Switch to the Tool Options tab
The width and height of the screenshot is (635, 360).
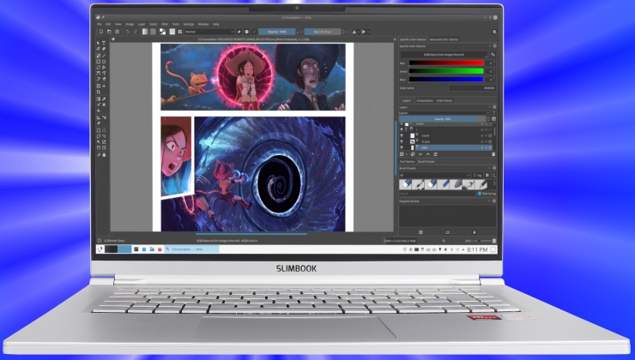coord(408,162)
